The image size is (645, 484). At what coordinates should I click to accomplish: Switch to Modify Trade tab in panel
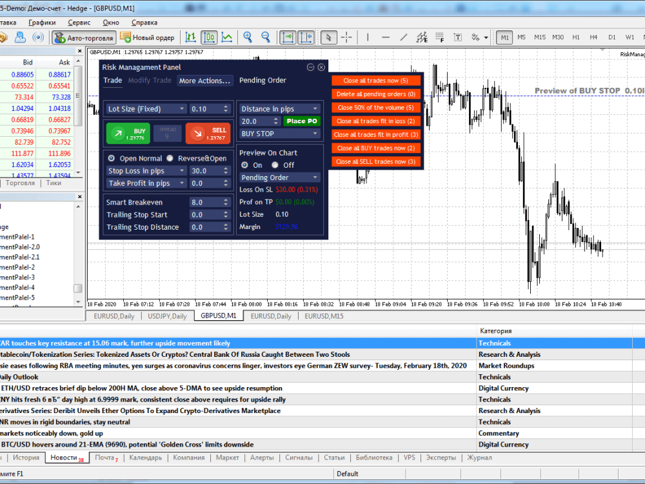point(150,80)
